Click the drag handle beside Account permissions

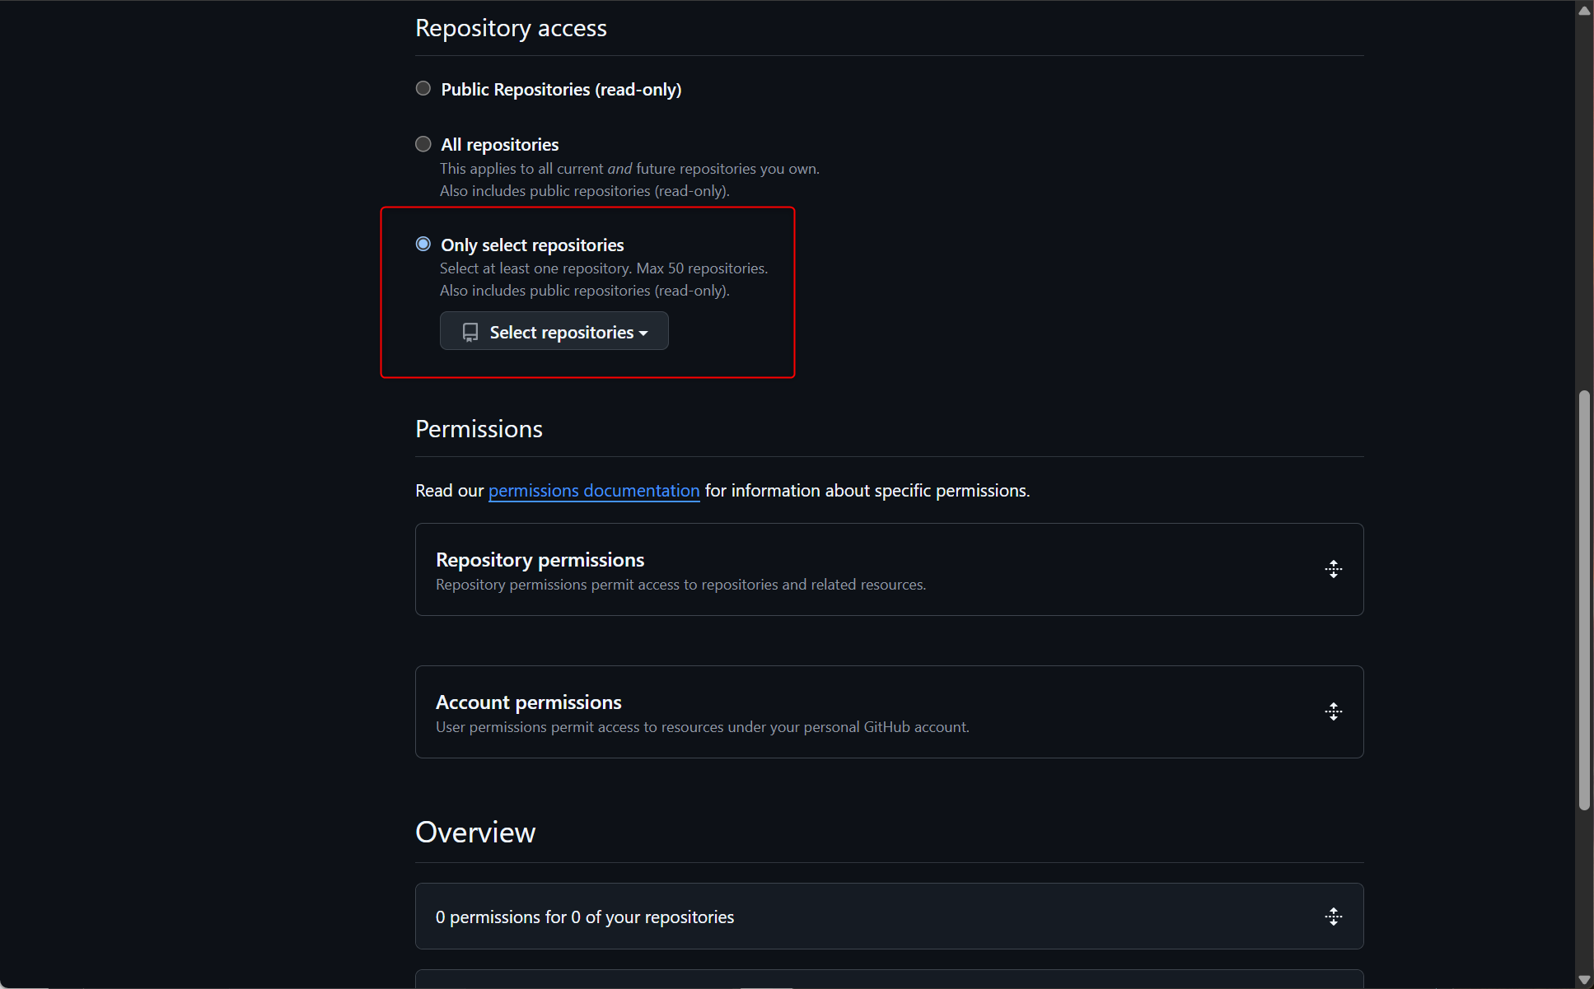click(x=1333, y=711)
